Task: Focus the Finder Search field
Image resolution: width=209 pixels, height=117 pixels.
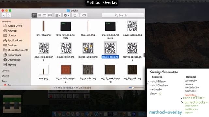Action: point(123,15)
